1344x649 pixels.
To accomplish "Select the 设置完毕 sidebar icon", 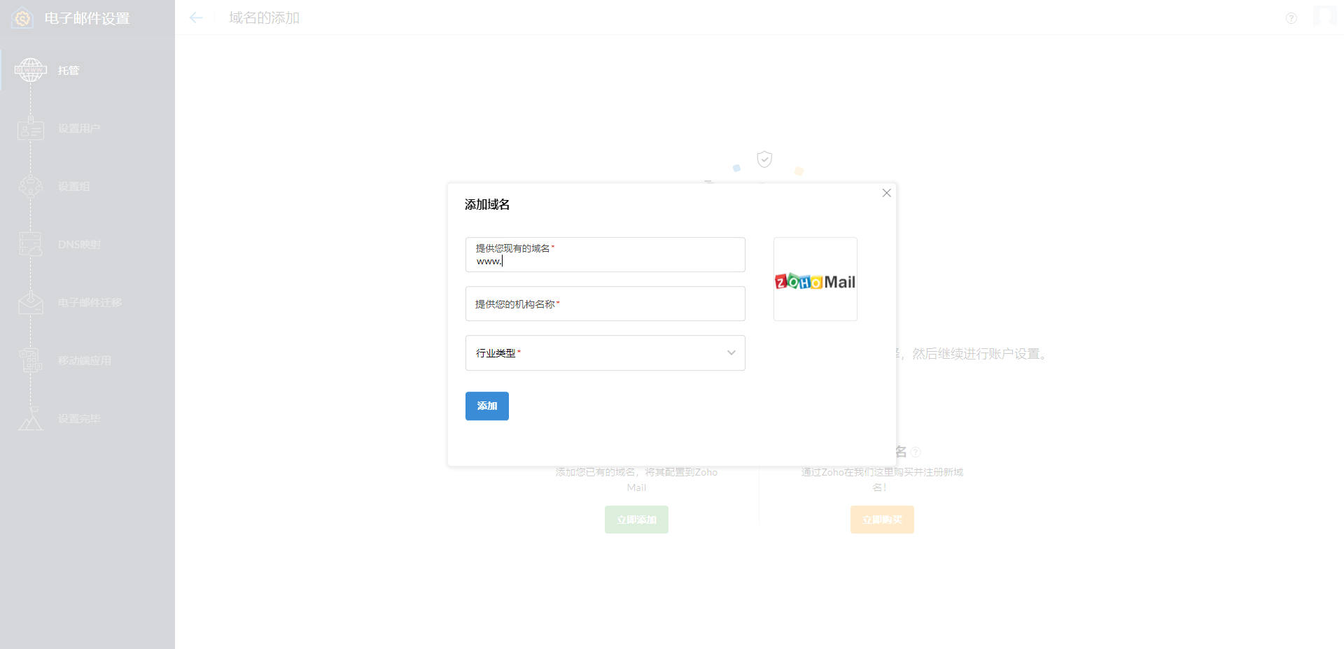I will [x=30, y=418].
